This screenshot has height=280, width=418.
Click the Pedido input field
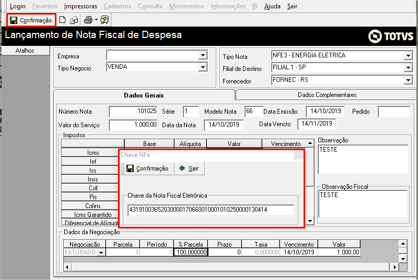(394, 112)
